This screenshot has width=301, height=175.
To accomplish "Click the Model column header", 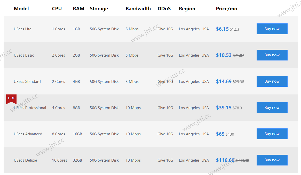I will tap(21, 8).
